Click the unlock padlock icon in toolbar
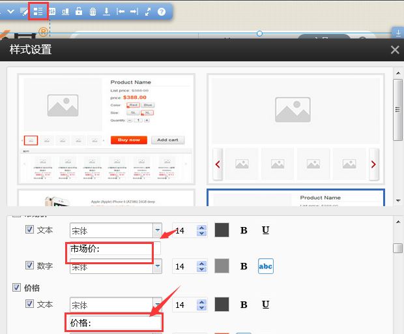 click(79, 12)
